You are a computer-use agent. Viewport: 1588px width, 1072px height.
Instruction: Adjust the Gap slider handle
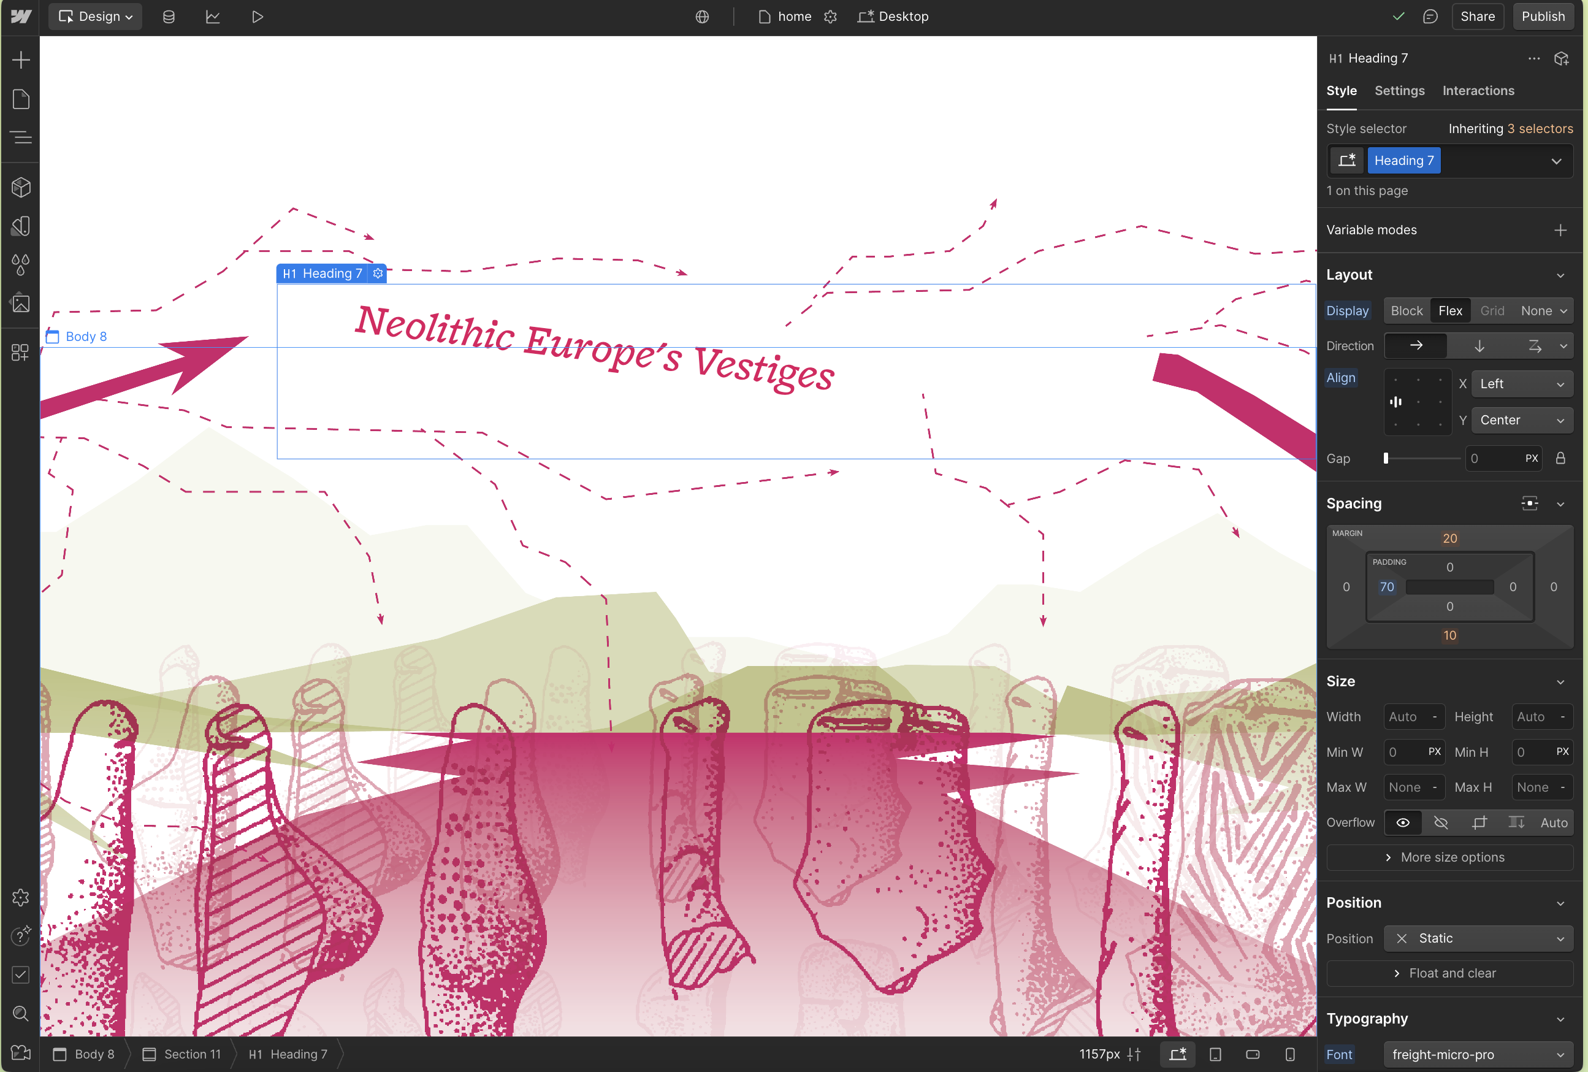[1386, 458]
